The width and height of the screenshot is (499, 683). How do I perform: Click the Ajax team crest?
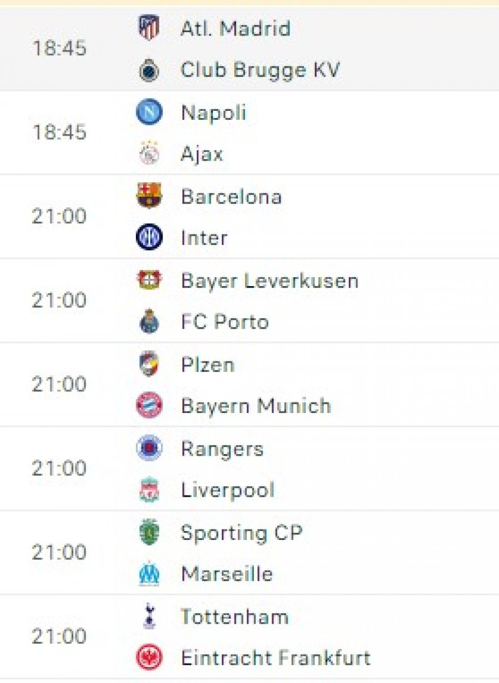point(149,154)
